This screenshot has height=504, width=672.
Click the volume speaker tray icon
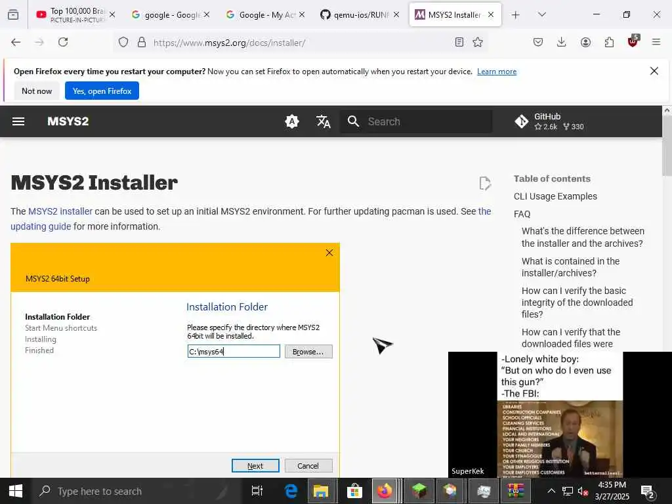click(583, 491)
